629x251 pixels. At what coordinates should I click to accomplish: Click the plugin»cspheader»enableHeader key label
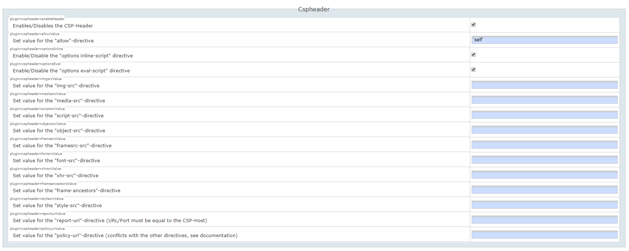tap(37, 19)
